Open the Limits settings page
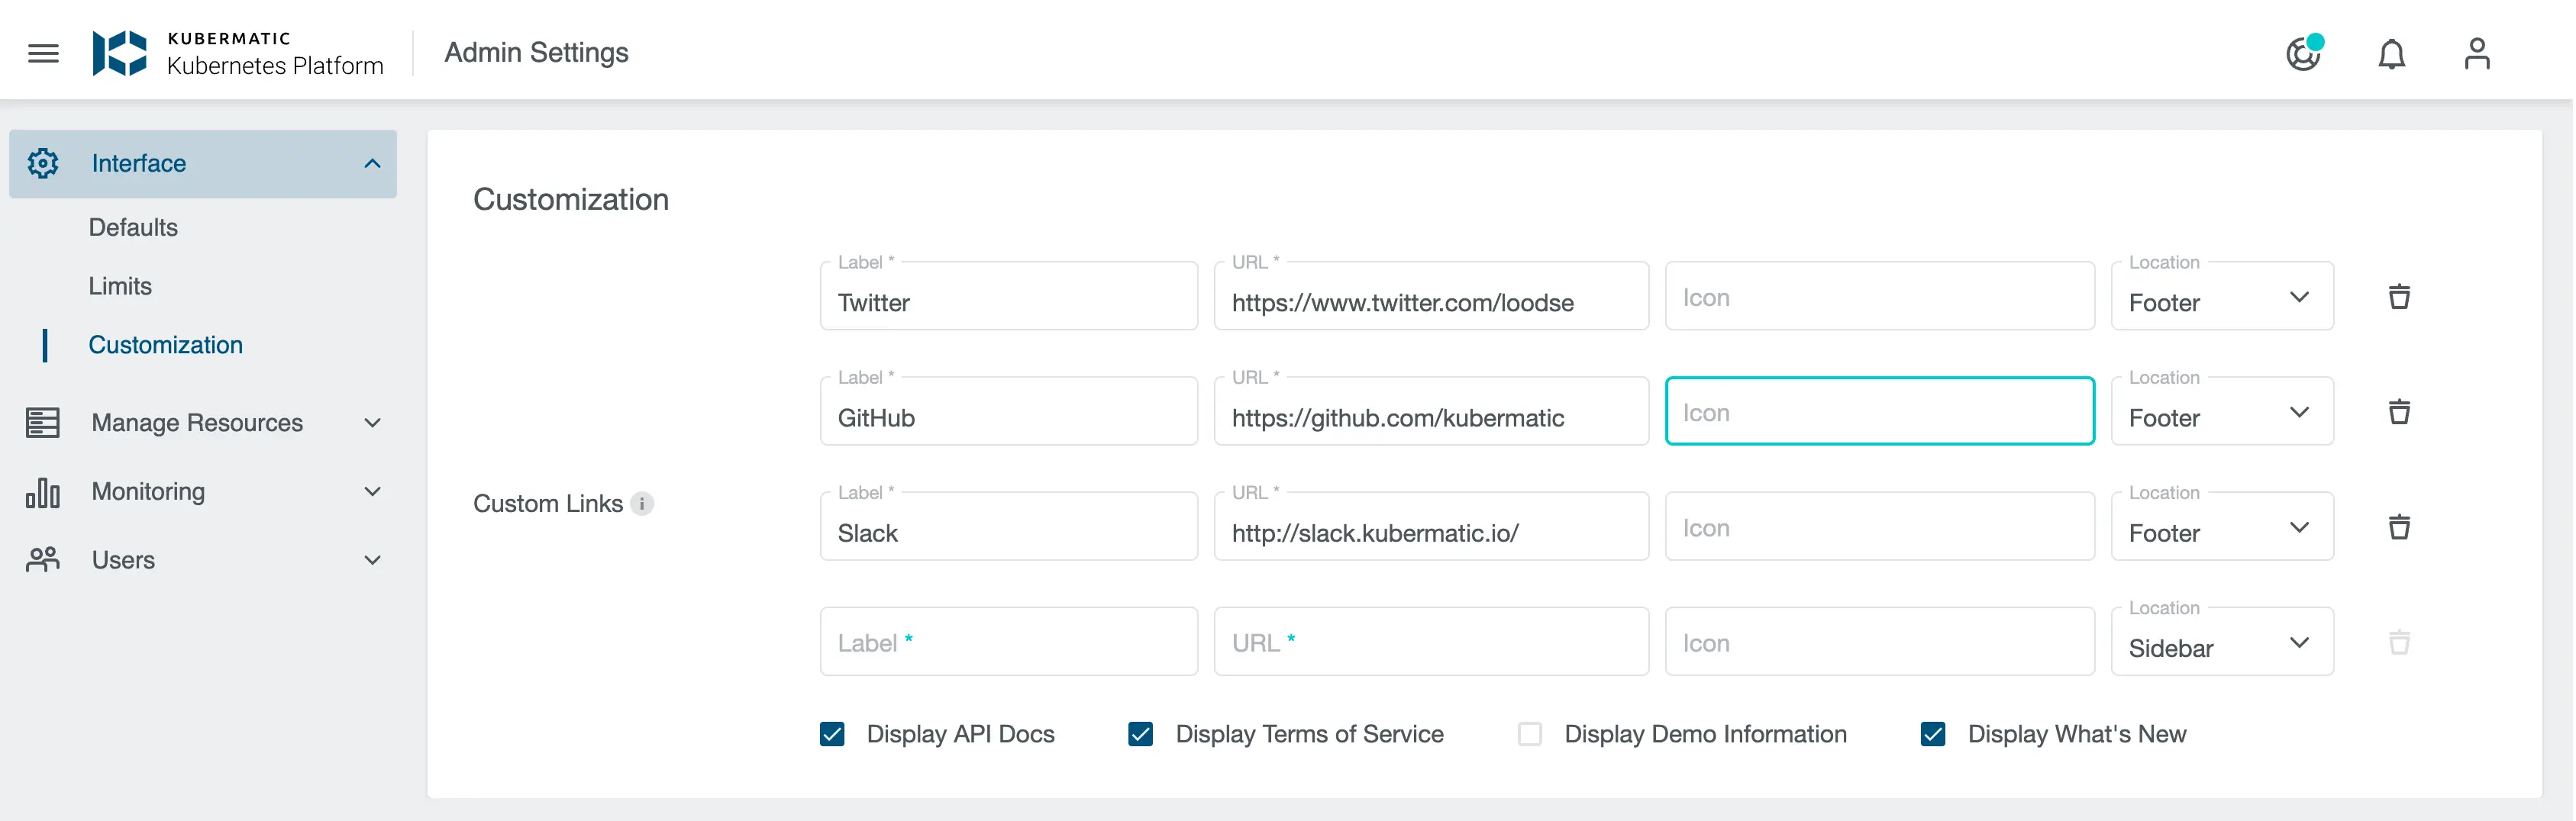Image resolution: width=2576 pixels, height=821 pixels. coord(120,285)
